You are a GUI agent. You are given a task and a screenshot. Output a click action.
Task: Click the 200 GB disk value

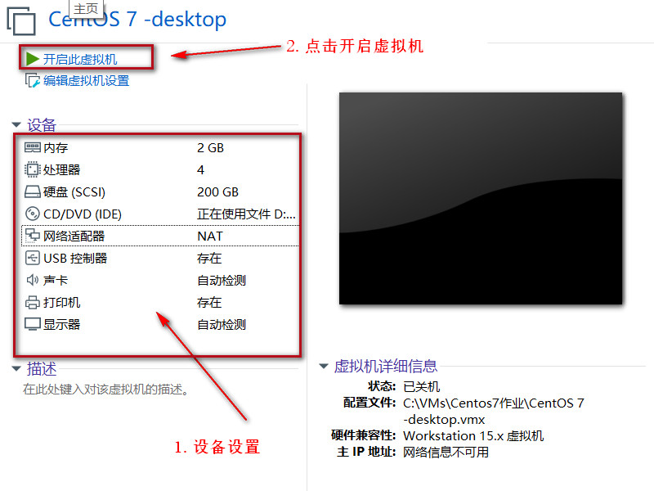[x=217, y=192]
